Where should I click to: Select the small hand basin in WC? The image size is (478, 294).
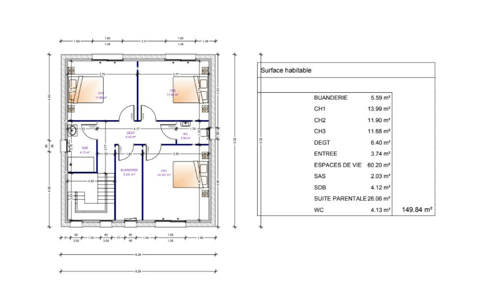pyautogui.click(x=186, y=124)
